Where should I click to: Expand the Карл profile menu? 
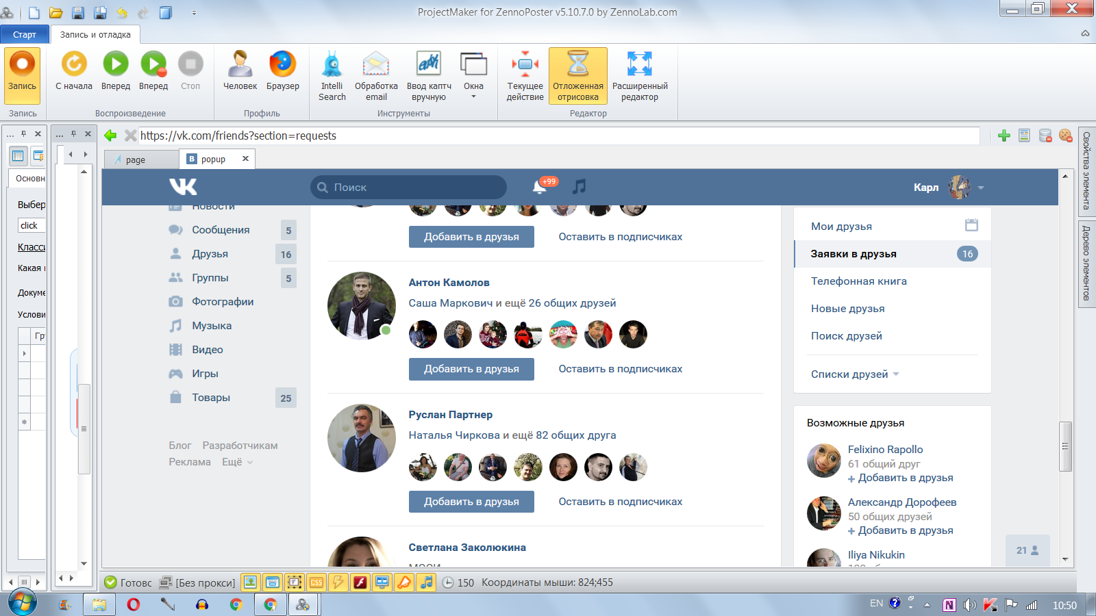coord(949,187)
